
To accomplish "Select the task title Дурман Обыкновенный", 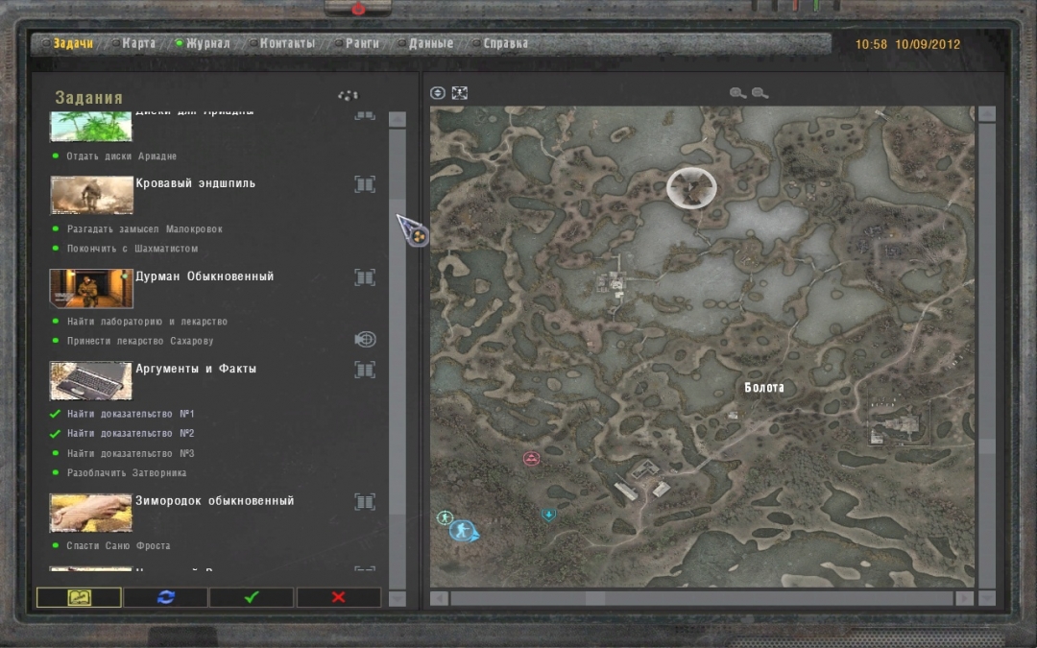I will (x=205, y=276).
